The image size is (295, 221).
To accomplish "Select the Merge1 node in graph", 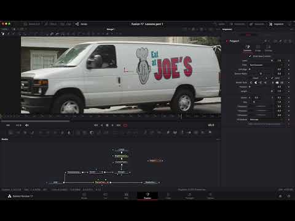I will (x=122, y=172).
